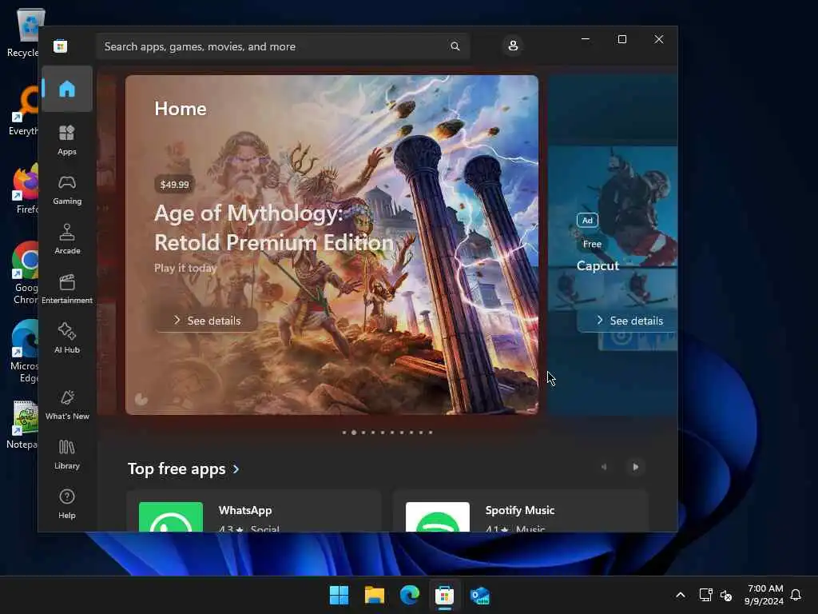The width and height of the screenshot is (818, 614).
Task: Open the user account profile icon
Action: (x=513, y=46)
